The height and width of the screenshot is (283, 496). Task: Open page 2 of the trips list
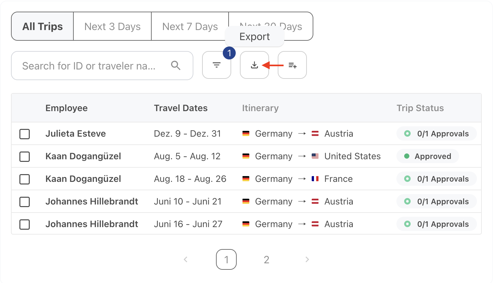266,259
